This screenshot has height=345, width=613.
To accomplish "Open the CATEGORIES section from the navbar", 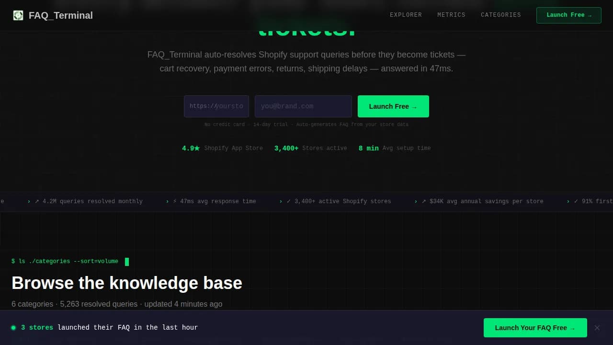I will coord(500,15).
